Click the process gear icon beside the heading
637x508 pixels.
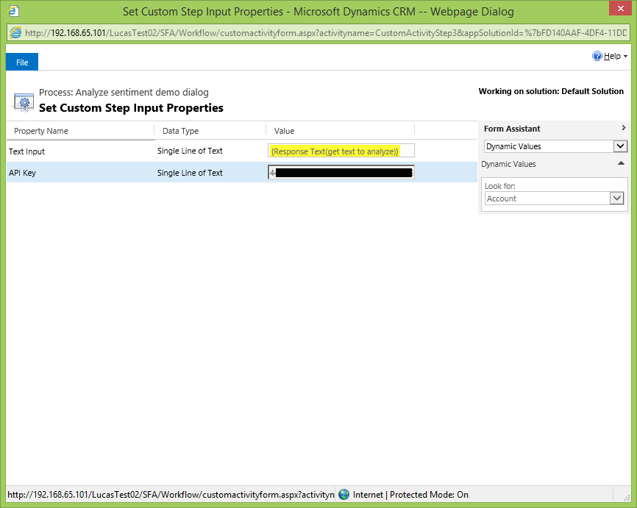point(24,102)
